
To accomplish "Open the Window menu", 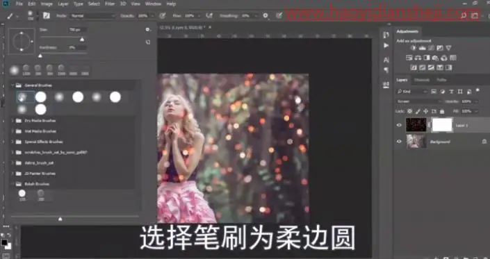I will (x=153, y=4).
